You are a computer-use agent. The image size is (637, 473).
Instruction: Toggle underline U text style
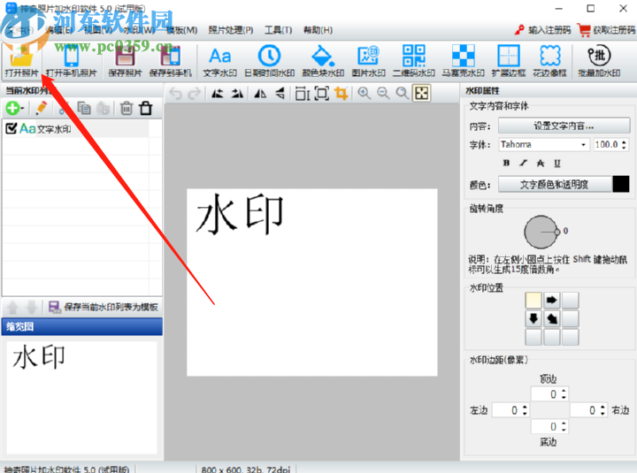557,163
